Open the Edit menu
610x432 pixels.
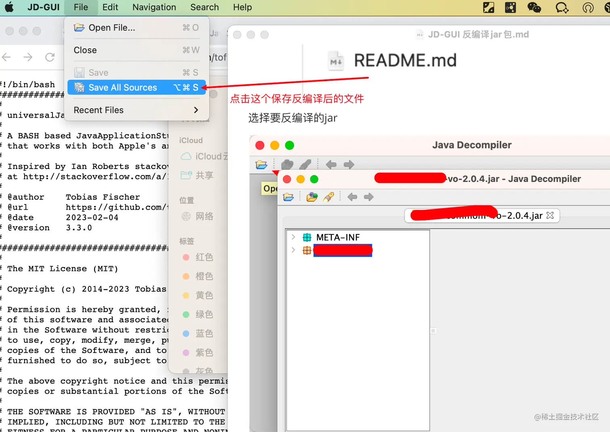[x=110, y=7]
